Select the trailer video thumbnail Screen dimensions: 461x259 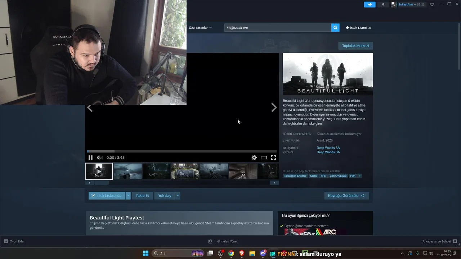(x=99, y=171)
